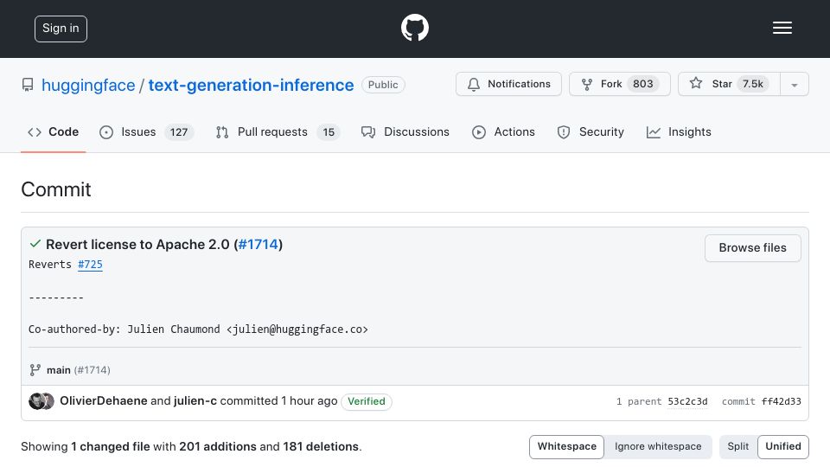Viewport: 830px width, 467px height.
Task: Select the Whitespace option
Action: [566, 446]
